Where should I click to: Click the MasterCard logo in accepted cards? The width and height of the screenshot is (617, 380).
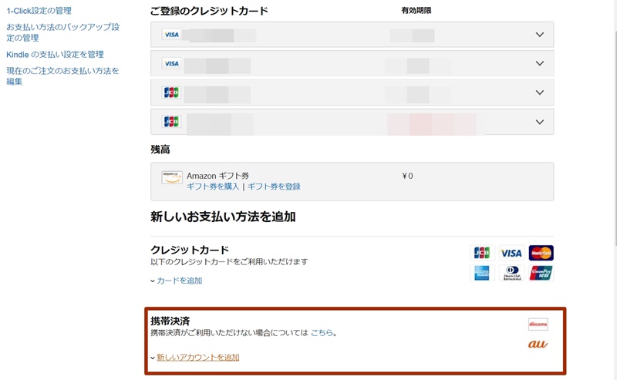541,253
